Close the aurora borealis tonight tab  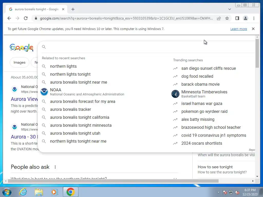tap(63, 9)
